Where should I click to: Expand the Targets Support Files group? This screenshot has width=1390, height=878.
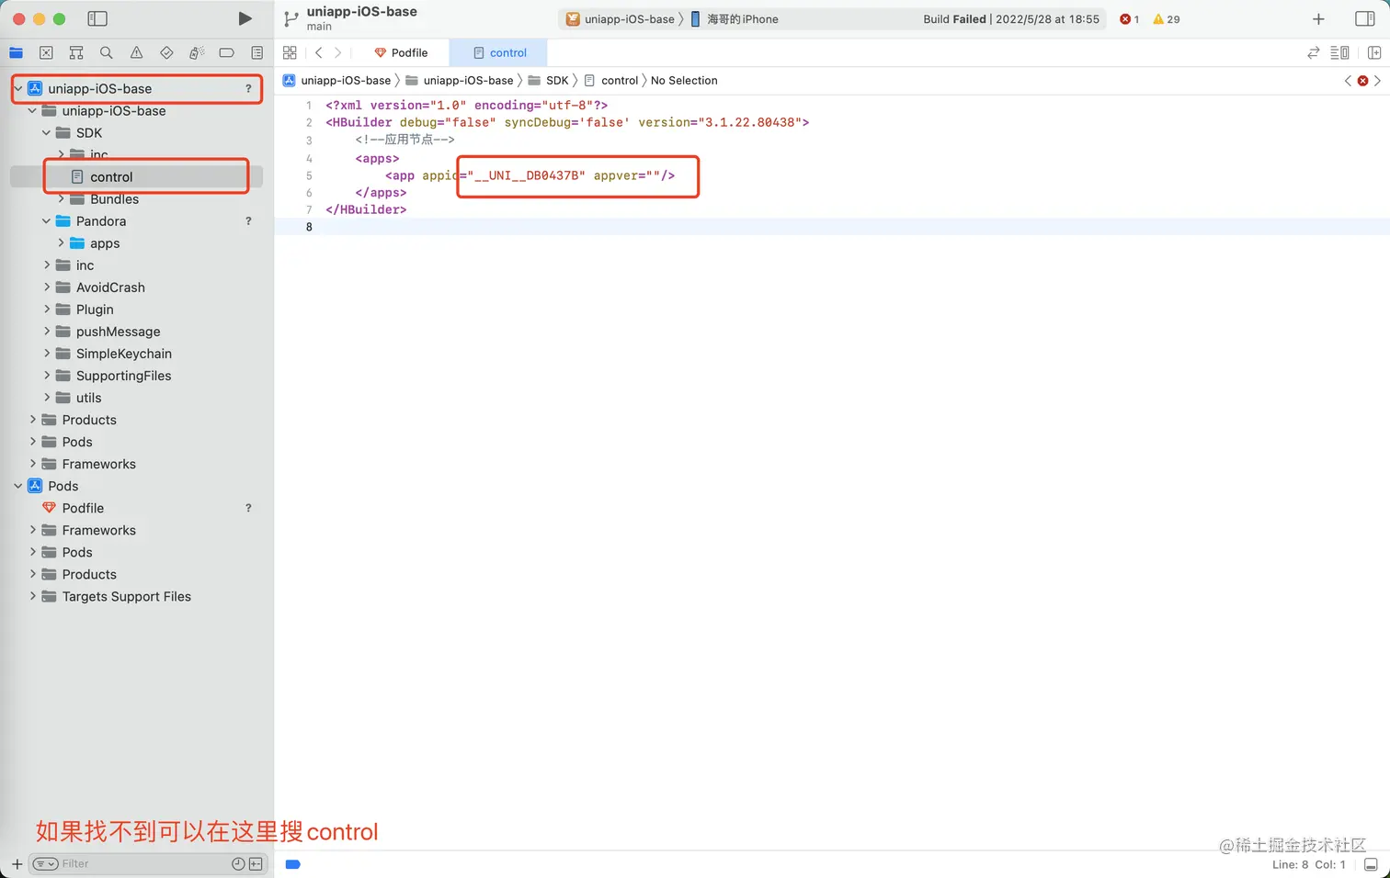[32, 596]
